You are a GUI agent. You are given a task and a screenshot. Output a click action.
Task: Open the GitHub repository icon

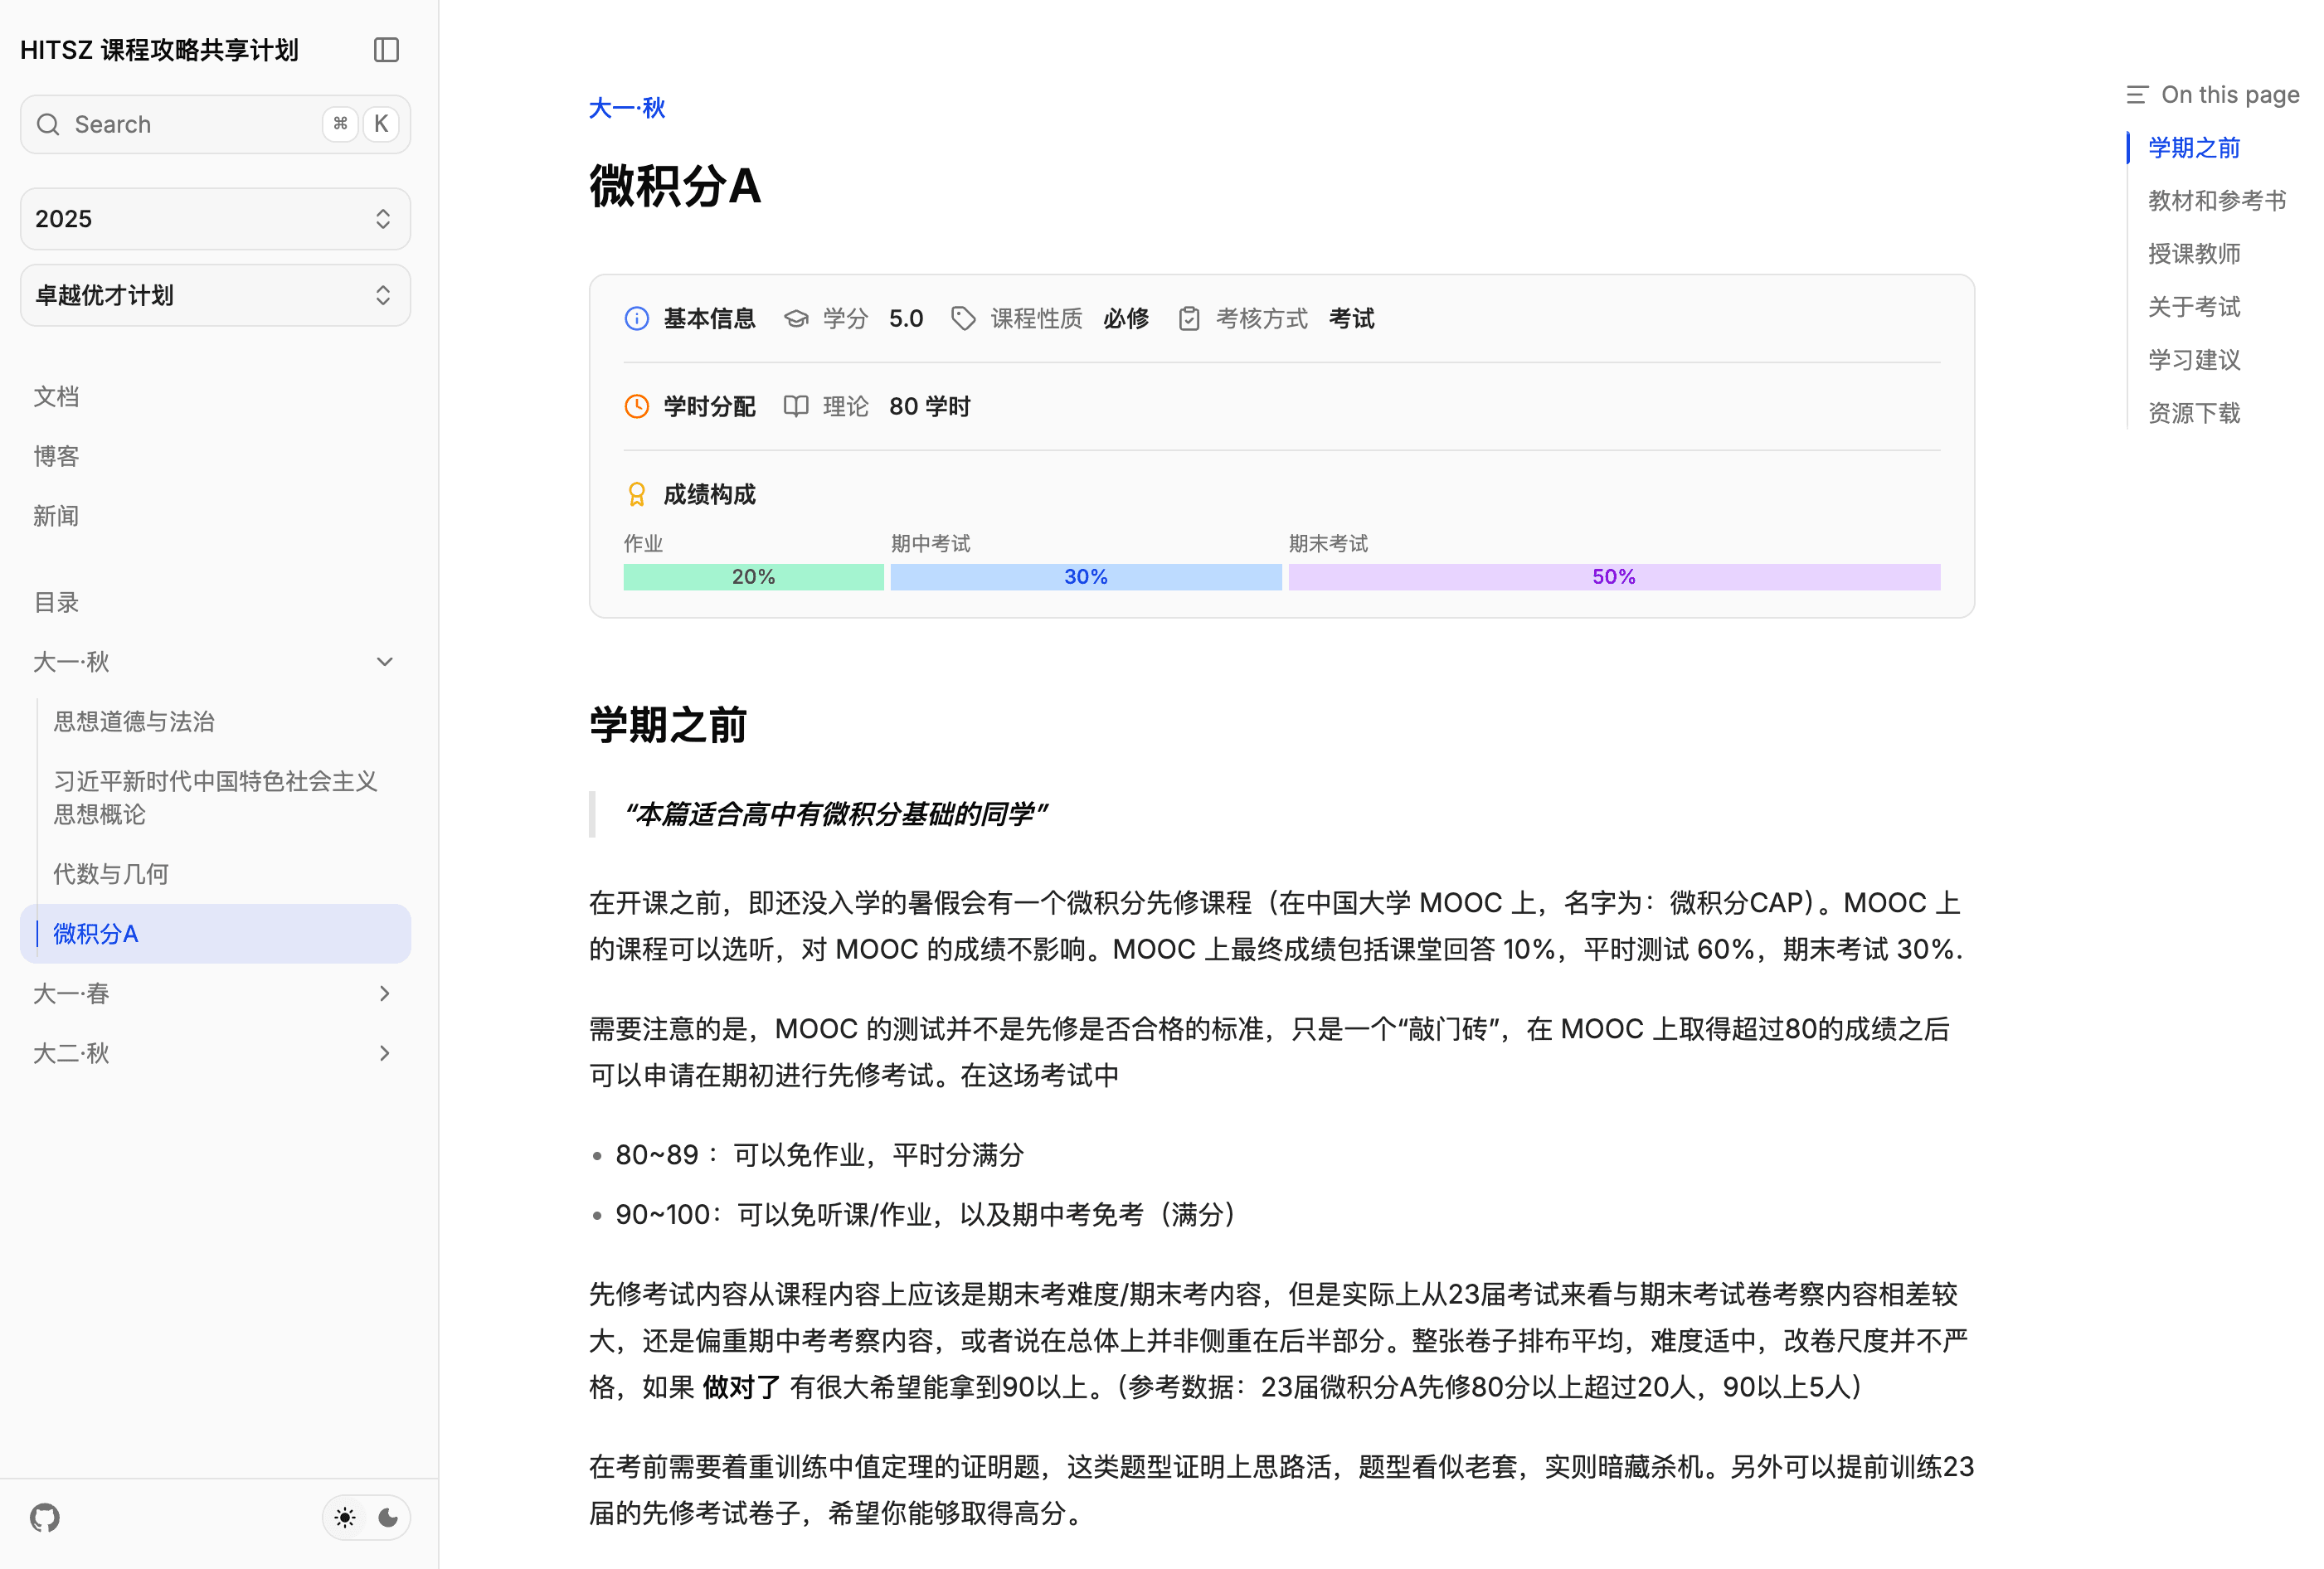[x=45, y=1518]
